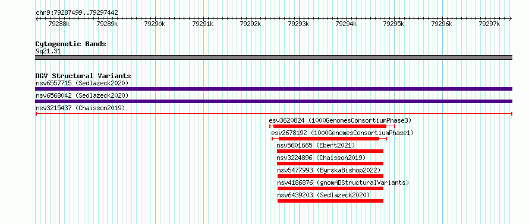The height and width of the screenshot is (224, 529).
Task: Click the right arrowhead of the ruler
Action: coord(511,19)
